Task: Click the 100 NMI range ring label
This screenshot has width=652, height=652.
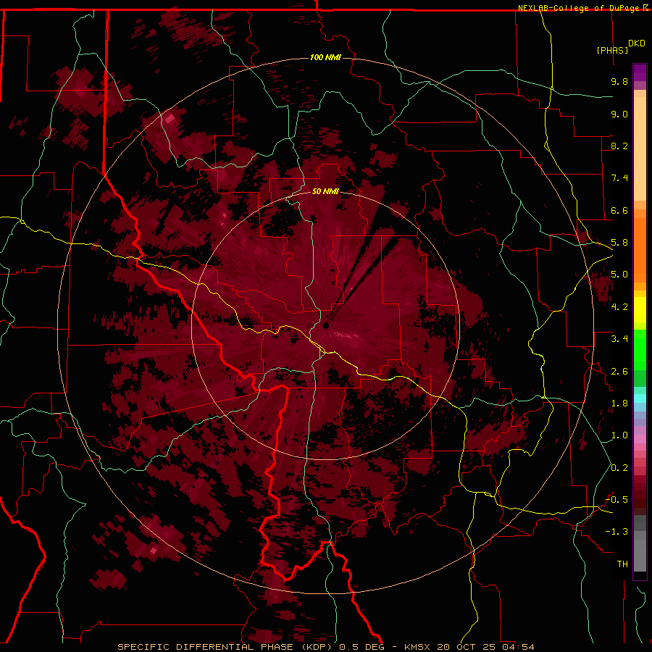Action: click(325, 57)
